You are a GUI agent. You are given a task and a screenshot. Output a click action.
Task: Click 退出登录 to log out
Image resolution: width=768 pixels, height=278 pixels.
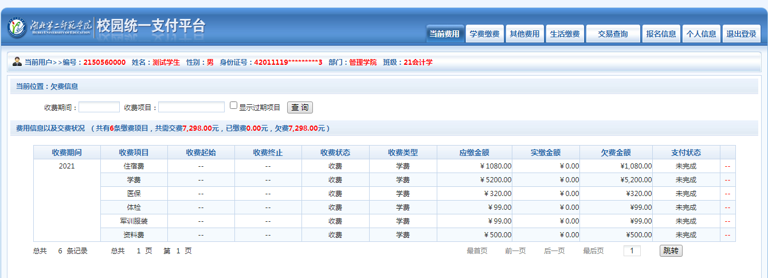click(x=741, y=34)
